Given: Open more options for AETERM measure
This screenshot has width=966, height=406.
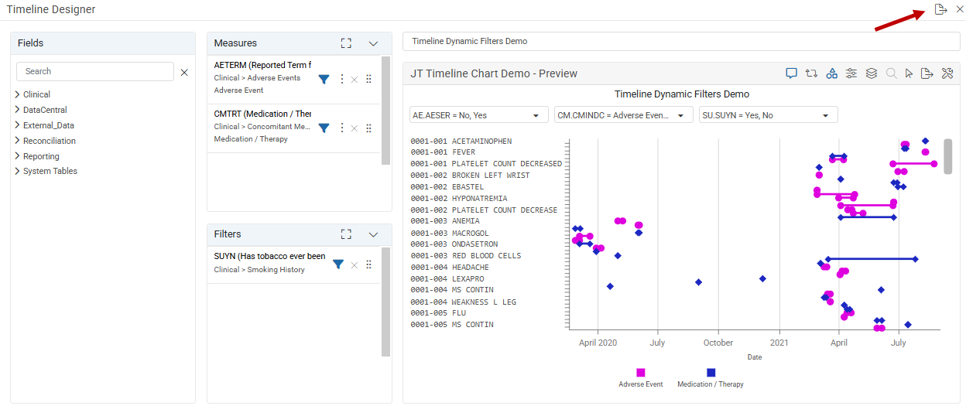Looking at the screenshot, I should (342, 79).
